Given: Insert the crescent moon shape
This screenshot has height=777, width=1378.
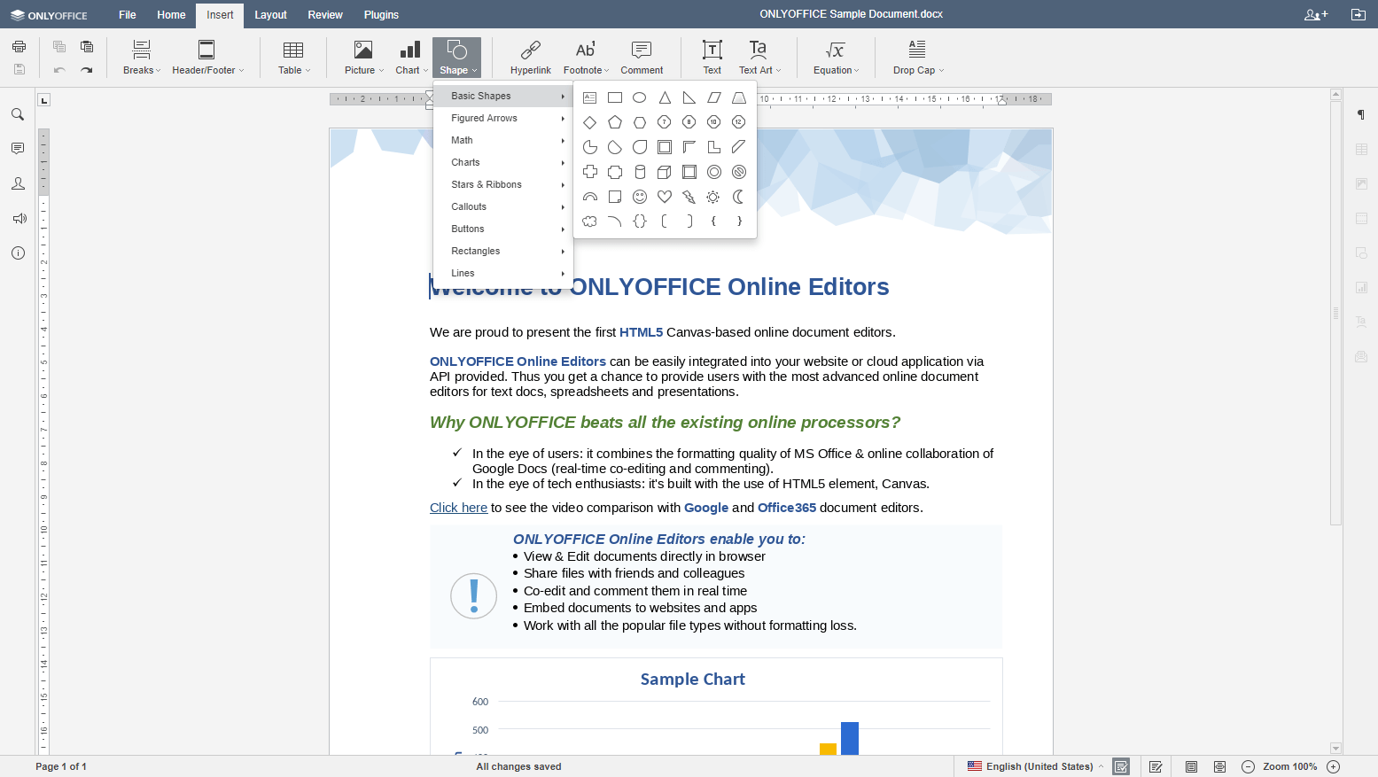Looking at the screenshot, I should (x=739, y=197).
